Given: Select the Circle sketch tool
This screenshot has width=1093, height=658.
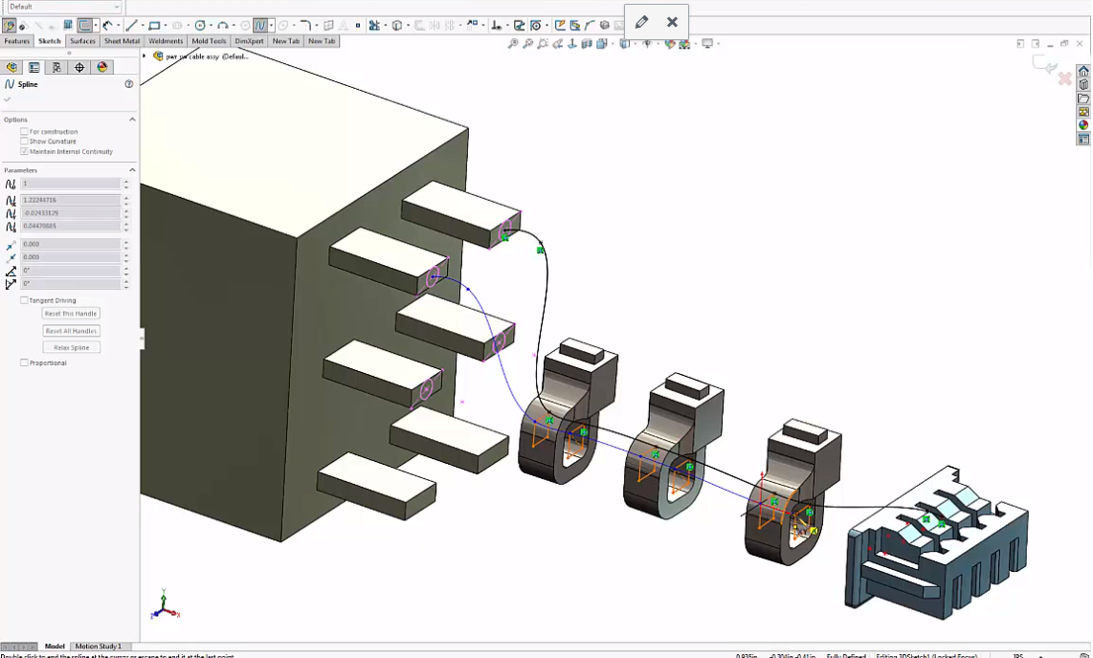Looking at the screenshot, I should 201,25.
